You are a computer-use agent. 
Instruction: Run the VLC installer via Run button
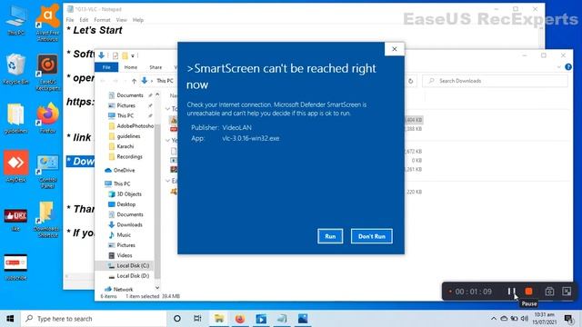tap(330, 236)
